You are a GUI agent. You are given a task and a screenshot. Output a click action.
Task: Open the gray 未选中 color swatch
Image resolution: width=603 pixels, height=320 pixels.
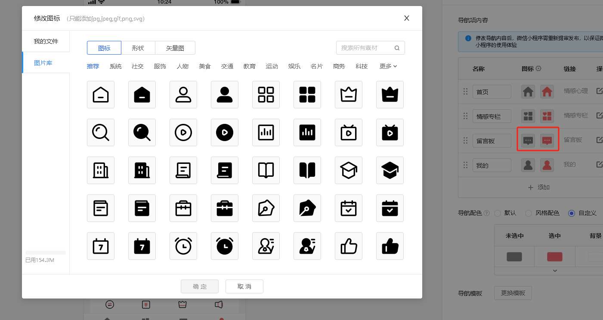(x=514, y=257)
